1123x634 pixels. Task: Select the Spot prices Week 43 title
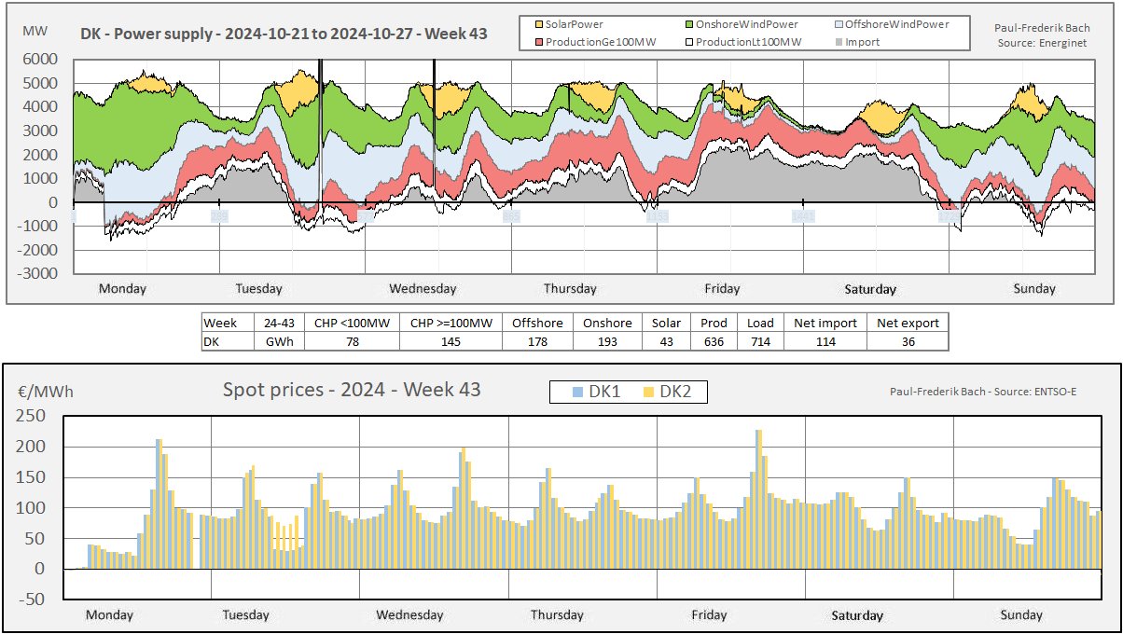tap(352, 390)
